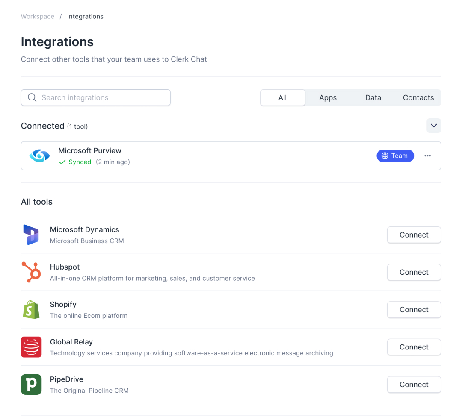462x417 pixels.
Task: Click the Synced status text
Action: point(80,162)
